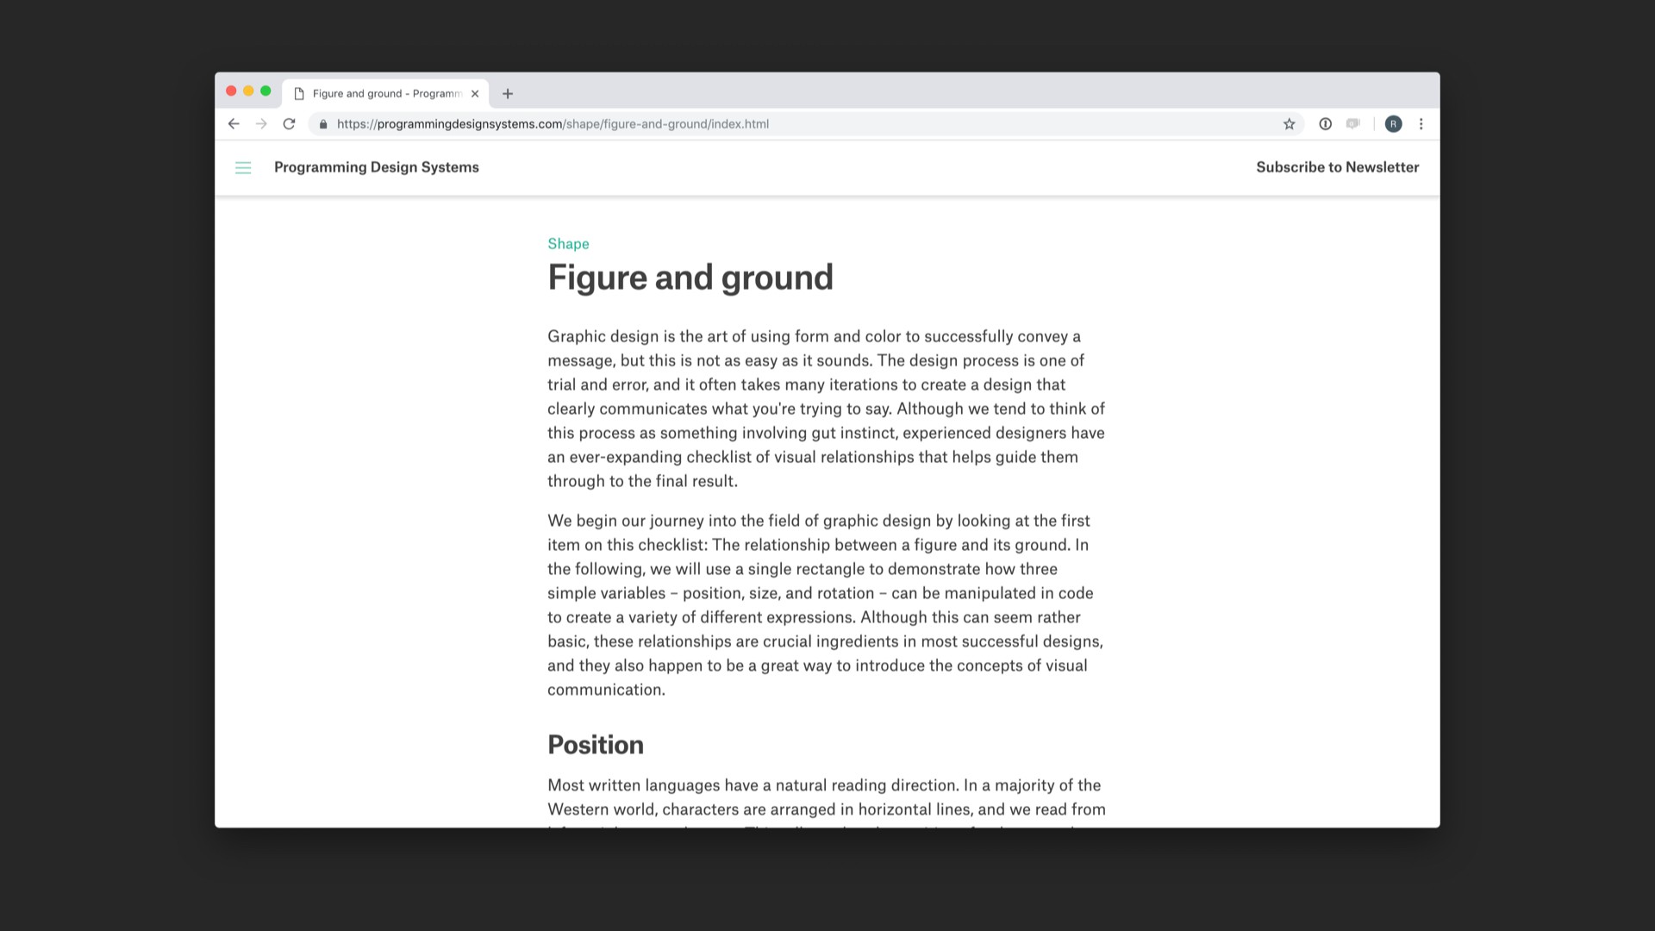Click the 'Programming Design Systems' site title

(x=376, y=167)
